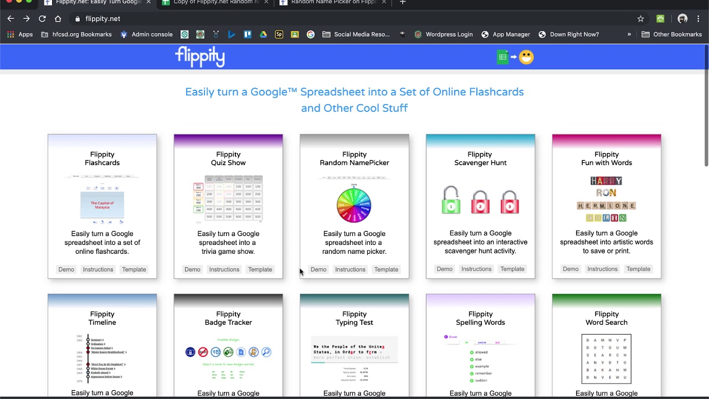Viewport: 709px width, 399px height.
Task: Click the Scavenger Hunt padlocks thumbnail
Action: click(x=480, y=199)
